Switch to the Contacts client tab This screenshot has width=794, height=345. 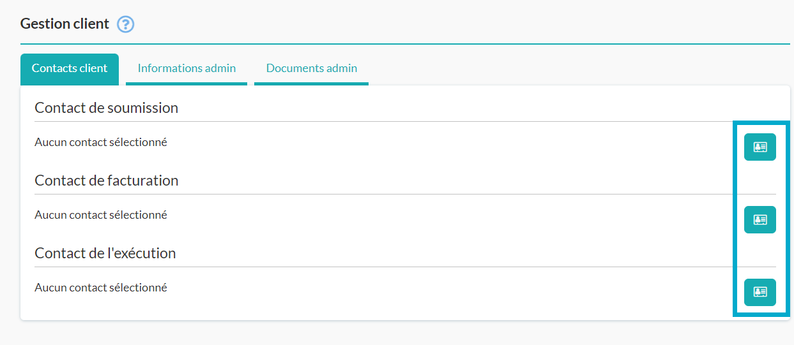(70, 68)
